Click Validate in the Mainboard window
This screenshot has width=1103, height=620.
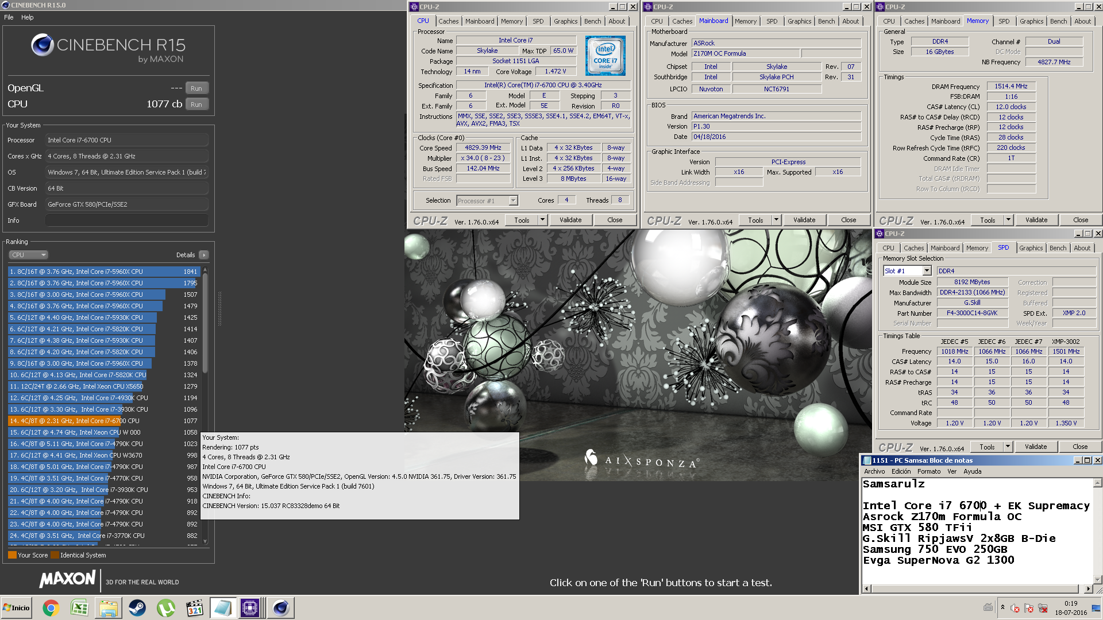804,220
